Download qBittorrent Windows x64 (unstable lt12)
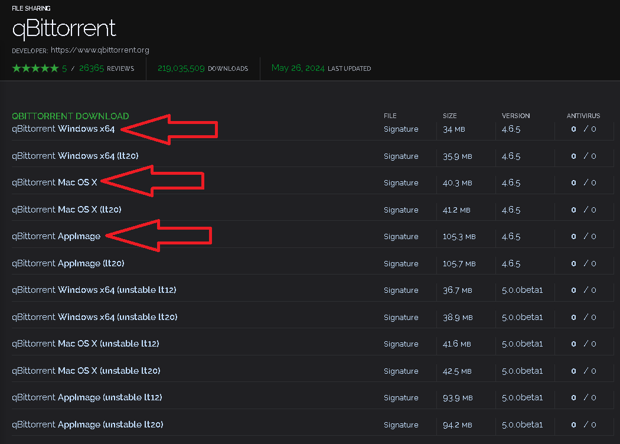 click(94, 290)
